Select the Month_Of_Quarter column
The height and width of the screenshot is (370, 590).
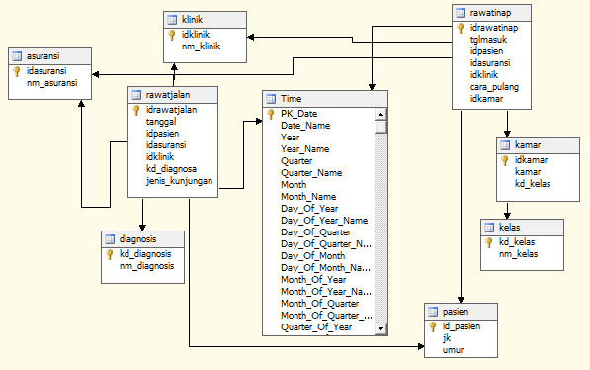(x=320, y=304)
